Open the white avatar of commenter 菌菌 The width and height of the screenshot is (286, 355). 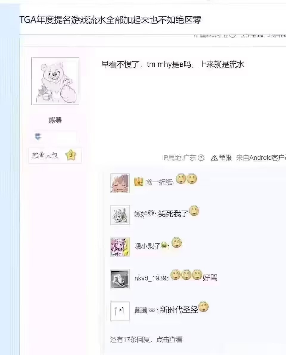pos(119,311)
